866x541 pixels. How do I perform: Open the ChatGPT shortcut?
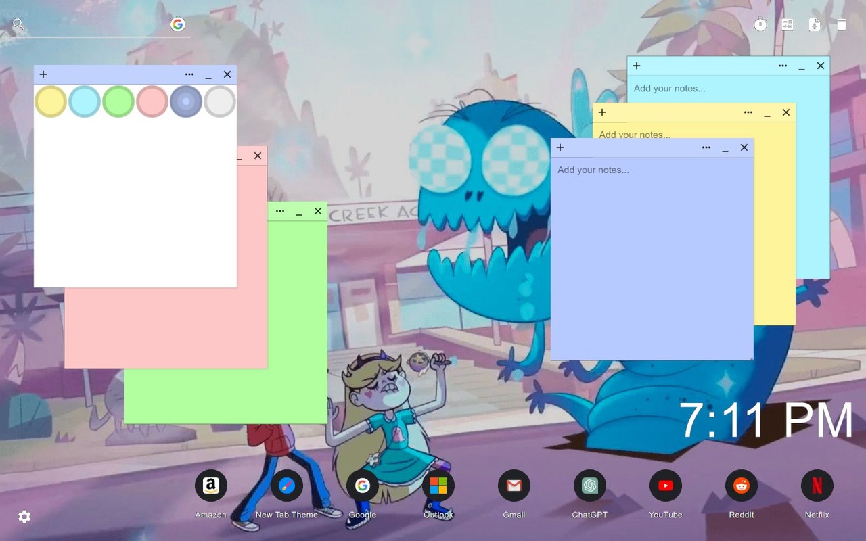click(x=590, y=486)
